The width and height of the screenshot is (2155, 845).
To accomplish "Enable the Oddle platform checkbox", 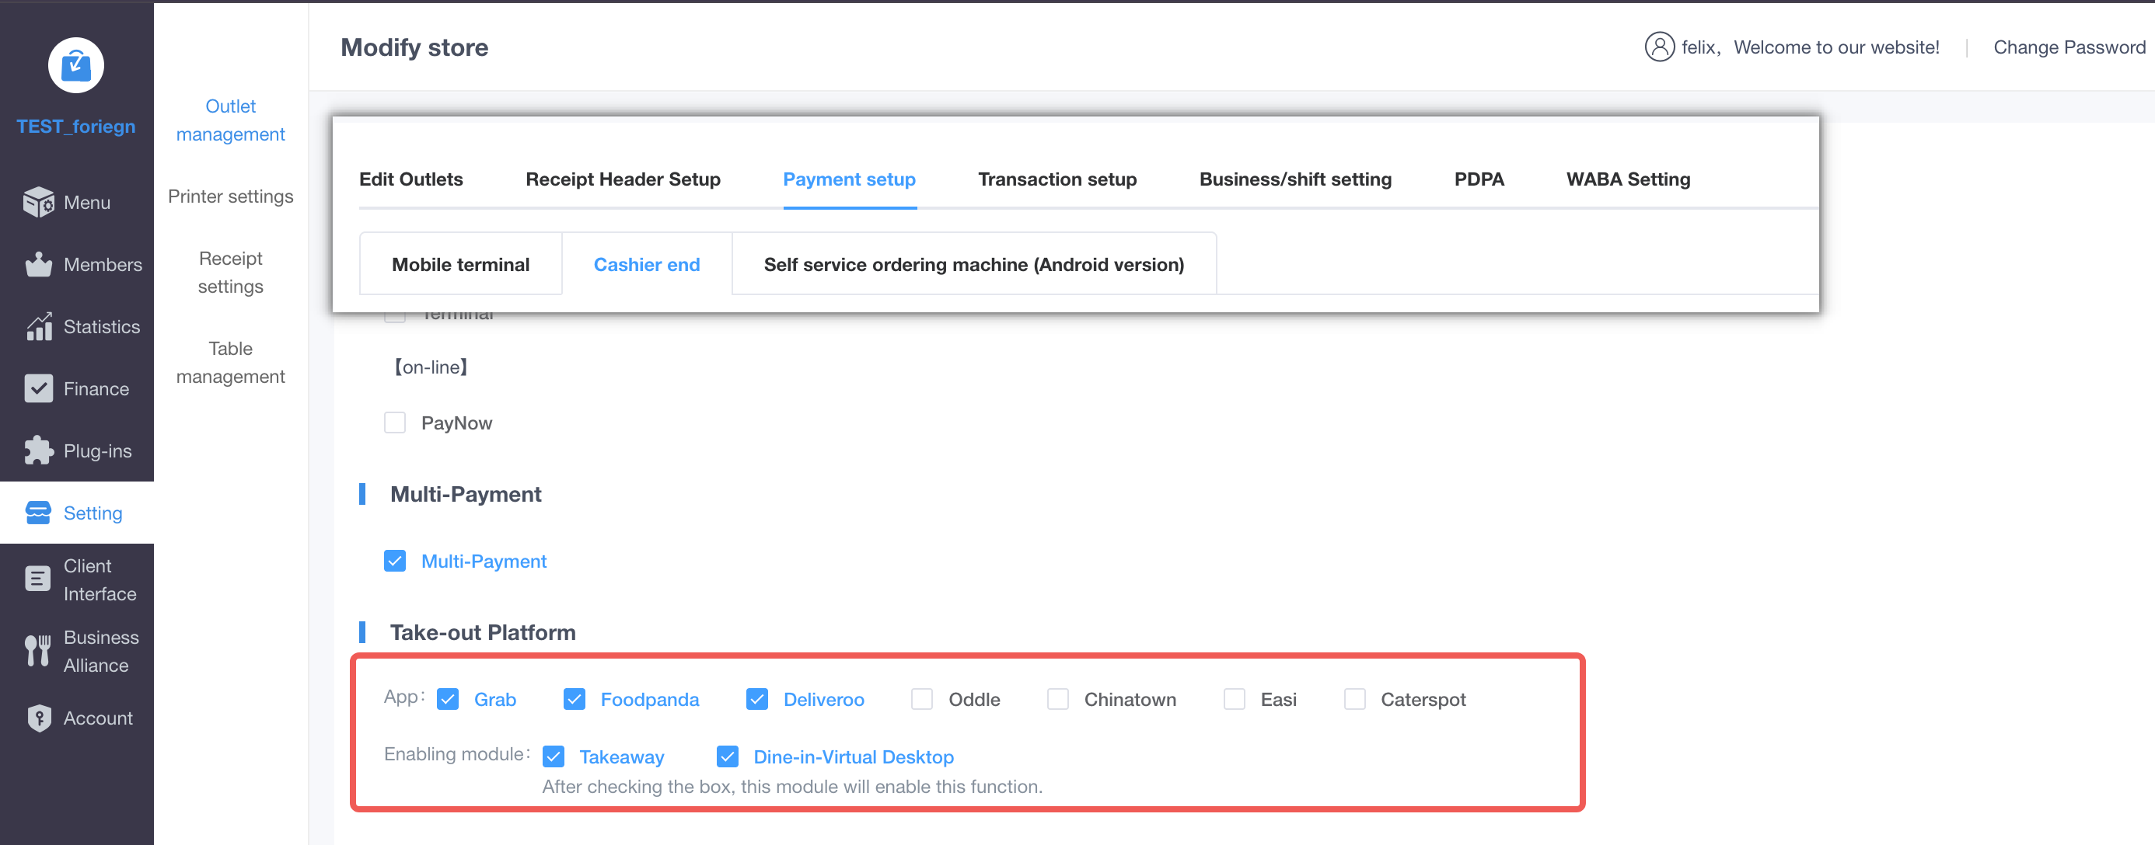I will (x=921, y=700).
